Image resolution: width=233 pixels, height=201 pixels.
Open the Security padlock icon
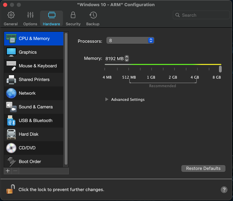(73, 15)
